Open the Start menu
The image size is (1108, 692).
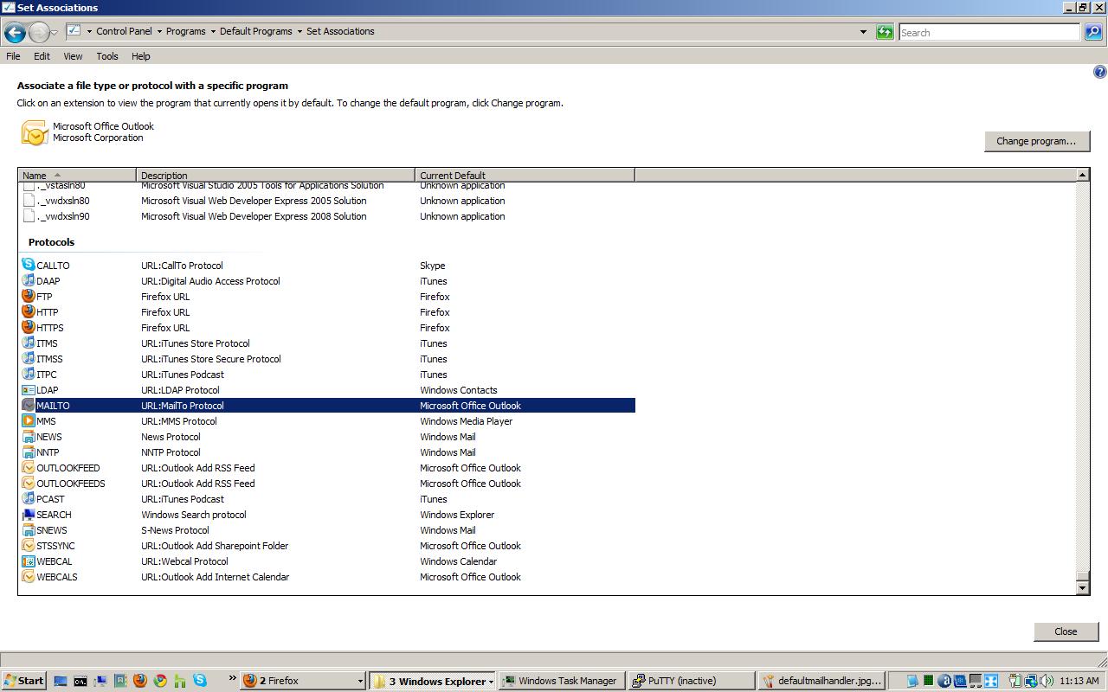click(24, 681)
